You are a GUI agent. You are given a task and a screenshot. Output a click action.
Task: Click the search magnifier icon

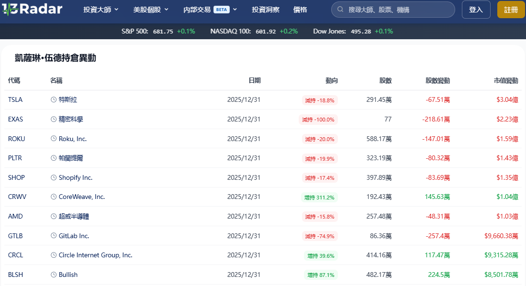point(340,10)
